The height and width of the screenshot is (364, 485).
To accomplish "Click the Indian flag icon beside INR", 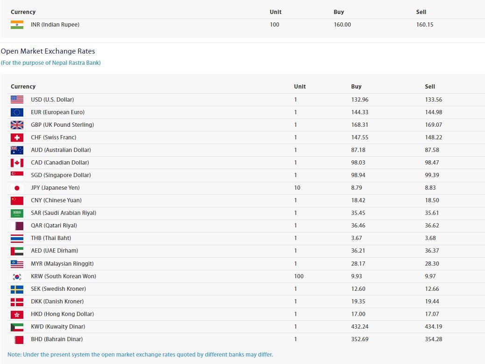I will [17, 25].
